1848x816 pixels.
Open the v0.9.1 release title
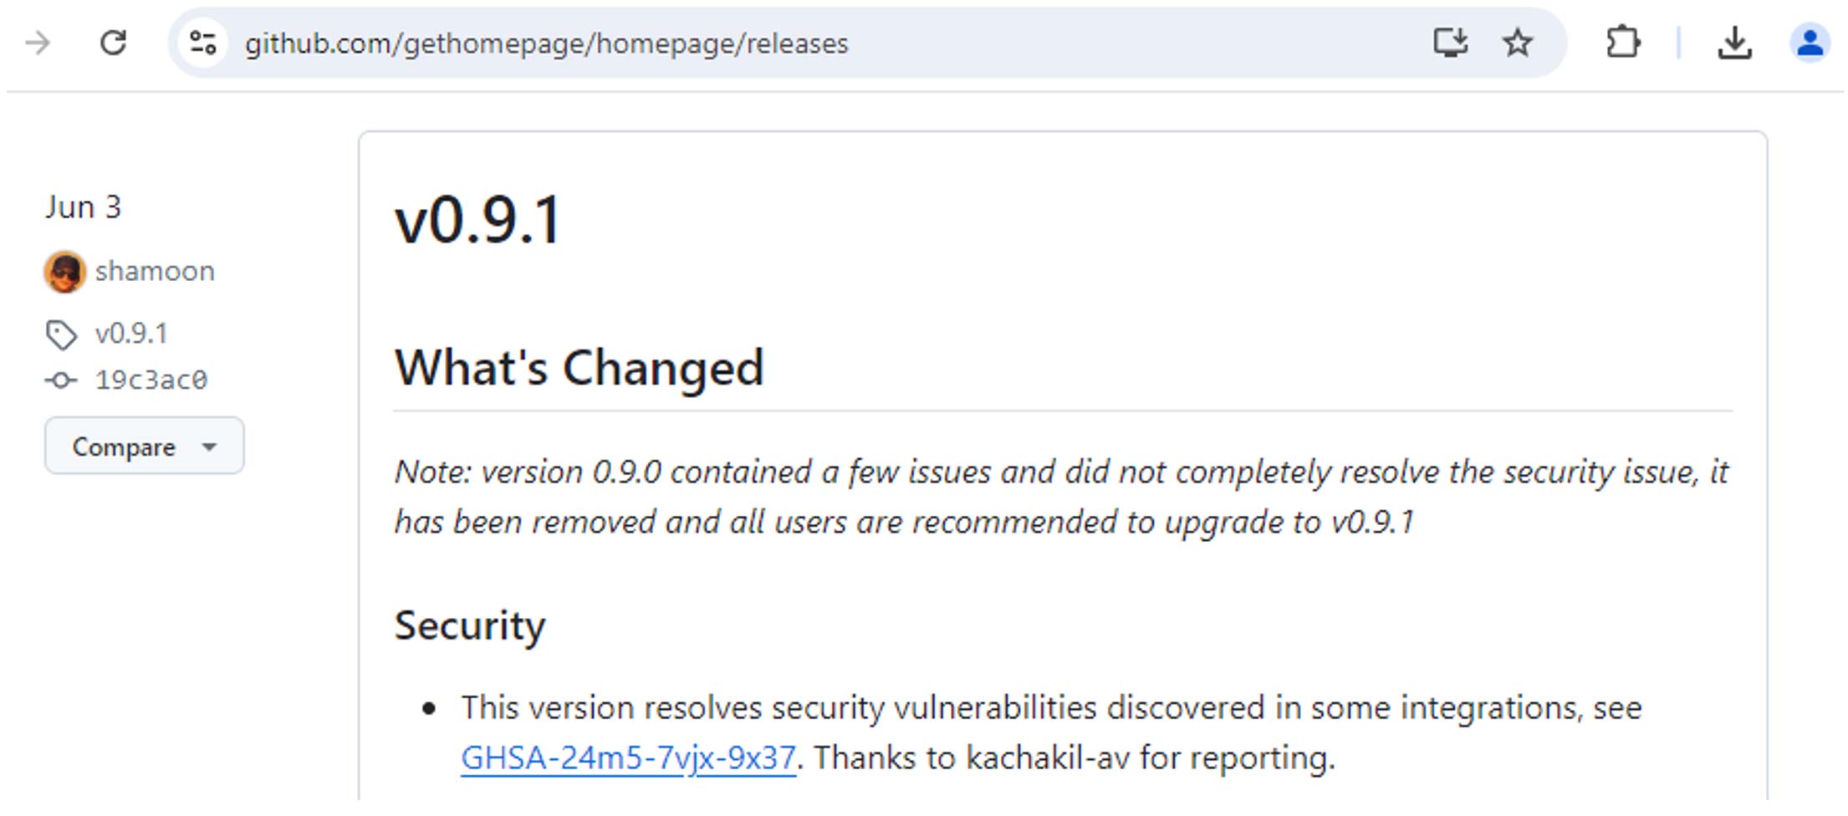tap(478, 220)
